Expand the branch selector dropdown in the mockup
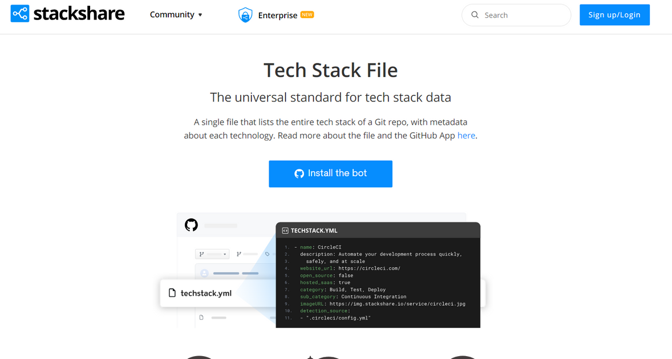Viewport: 672px width, 359px height. click(225, 254)
